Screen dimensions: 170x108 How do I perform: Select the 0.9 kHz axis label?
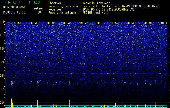tap(2, 62)
